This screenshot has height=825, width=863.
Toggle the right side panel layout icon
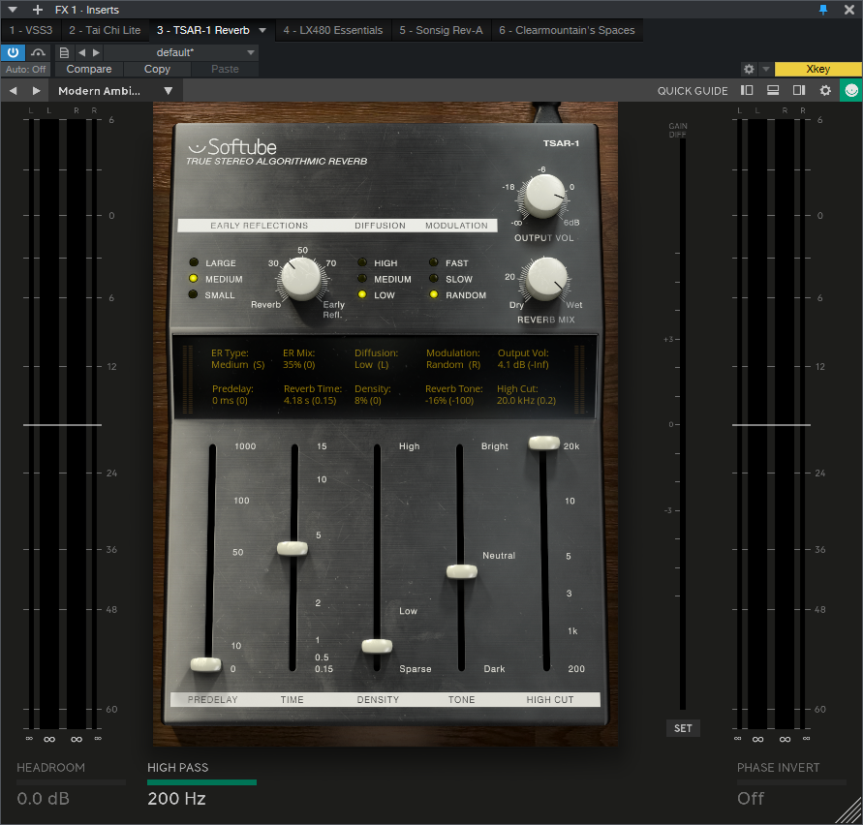coord(799,90)
